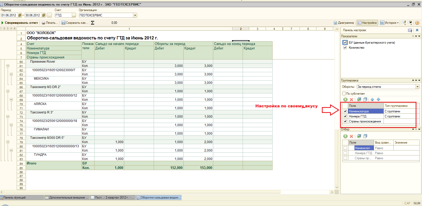422x206 pixels.
Task: Open calendar for start date 01.06.2012
Action: [20, 15]
